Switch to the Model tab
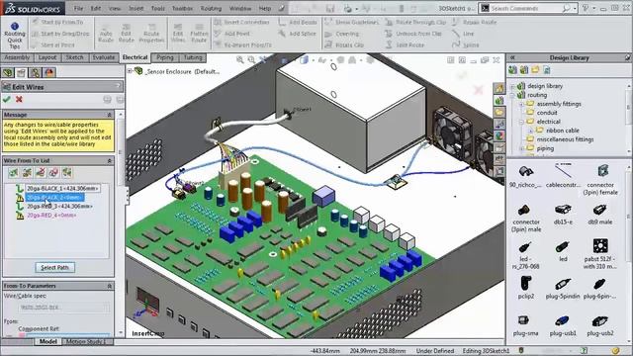Screen dimensions: 633x356 tap(47, 342)
